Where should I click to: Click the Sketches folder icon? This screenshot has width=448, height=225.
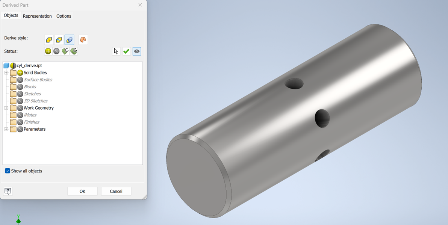click(x=13, y=94)
